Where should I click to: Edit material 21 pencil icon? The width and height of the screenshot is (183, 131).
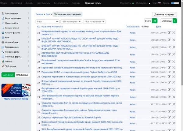(x=169, y=111)
